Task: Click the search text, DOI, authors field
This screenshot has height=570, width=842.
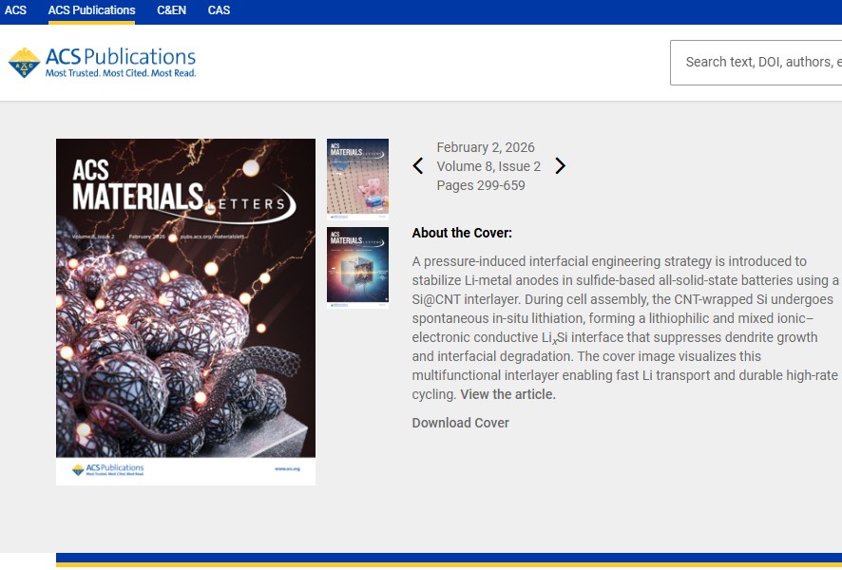Action: [x=756, y=63]
